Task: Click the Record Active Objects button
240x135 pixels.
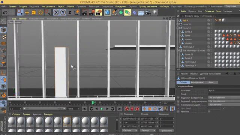Action: tap(127, 109)
